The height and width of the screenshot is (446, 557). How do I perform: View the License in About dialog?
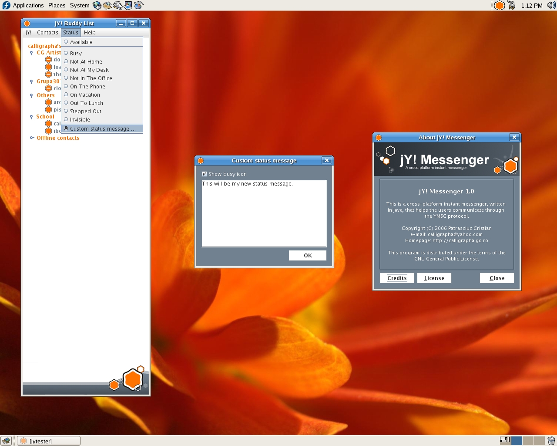[434, 278]
